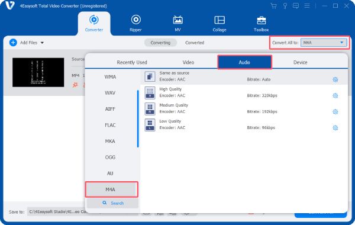Click the Search format field
The image size is (355, 225).
coord(113,203)
